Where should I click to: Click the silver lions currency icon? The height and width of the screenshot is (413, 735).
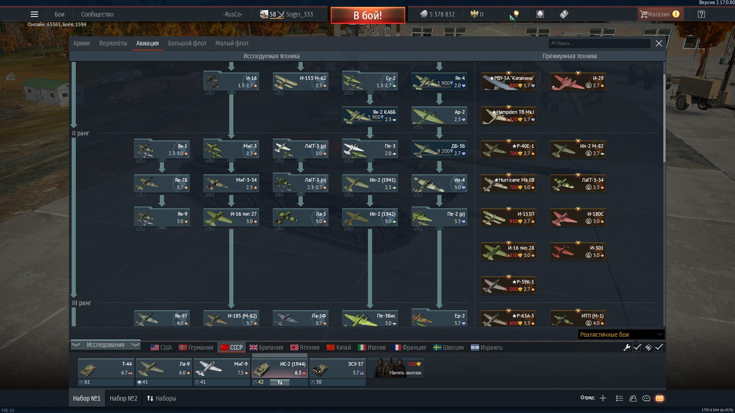[424, 14]
